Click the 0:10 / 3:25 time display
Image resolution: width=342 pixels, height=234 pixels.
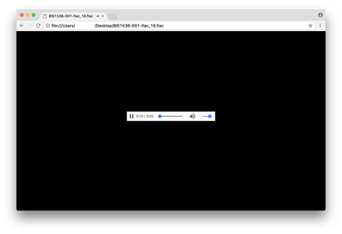(x=144, y=116)
